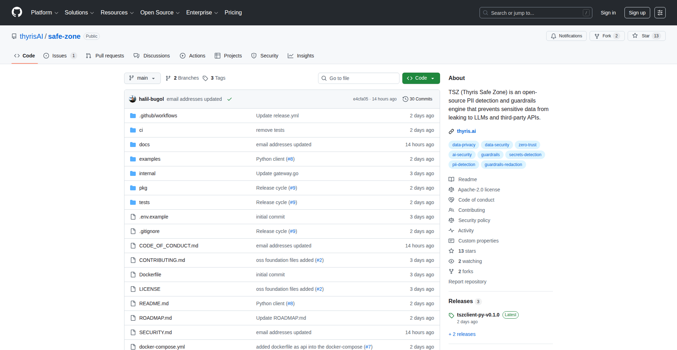Image resolution: width=677 pixels, height=350 pixels.
Task: Select the pii-detection topic tag
Action: click(x=464, y=165)
